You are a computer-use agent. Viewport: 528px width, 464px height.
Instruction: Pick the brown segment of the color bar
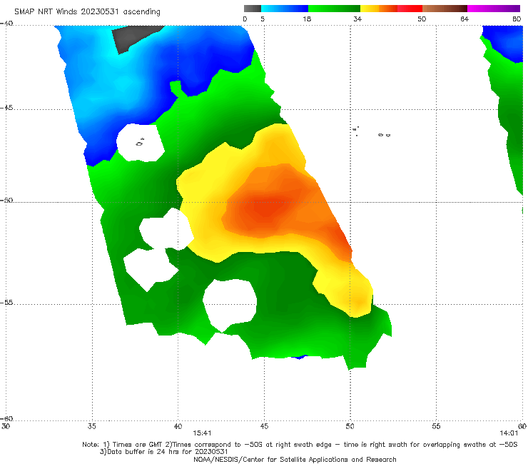coord(445,9)
